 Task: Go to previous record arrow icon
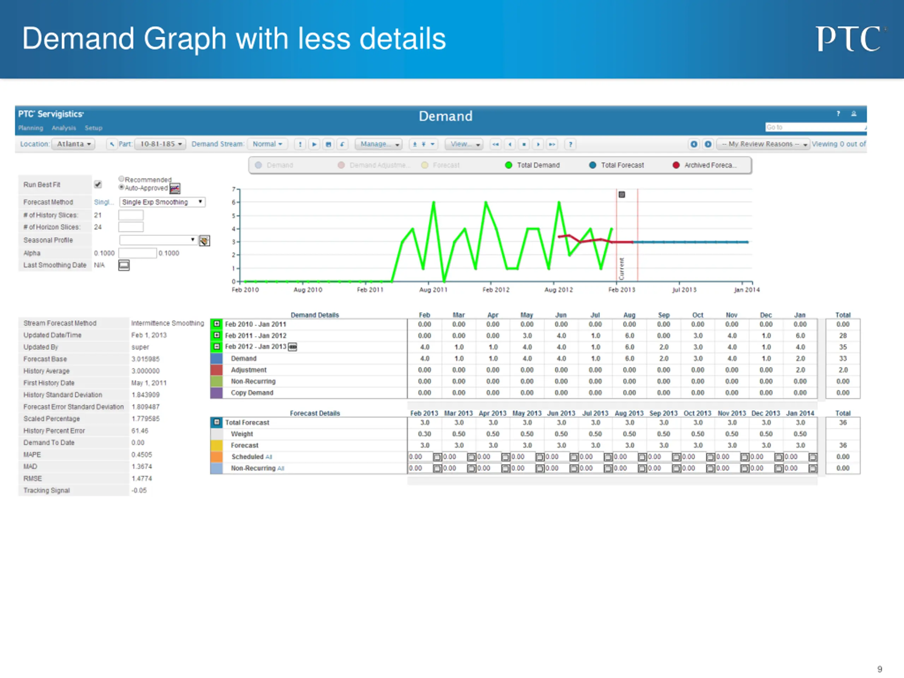point(510,144)
